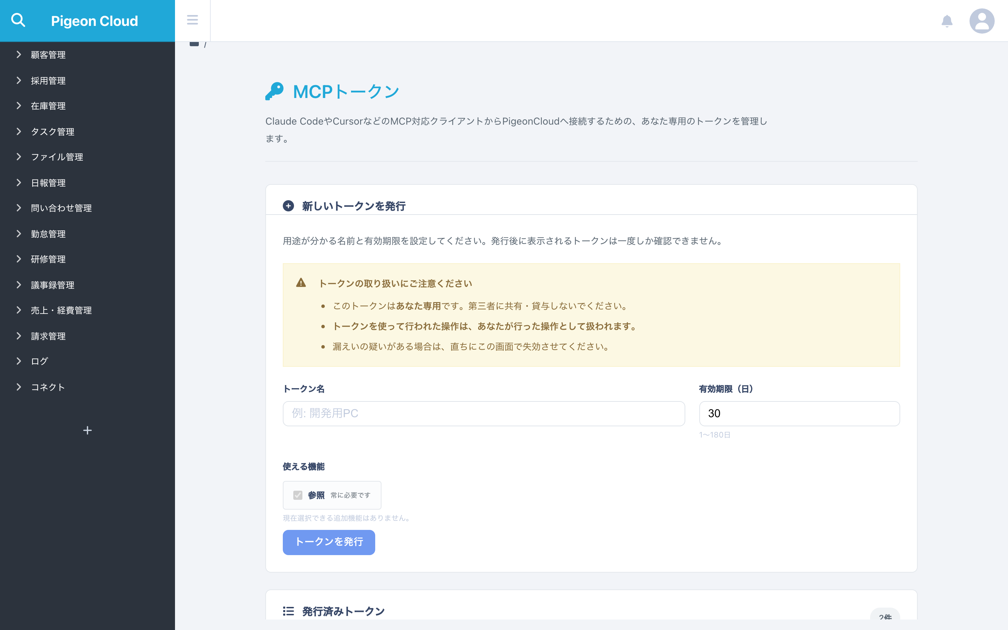Click the warning triangle icon
The image size is (1008, 630).
click(x=301, y=283)
